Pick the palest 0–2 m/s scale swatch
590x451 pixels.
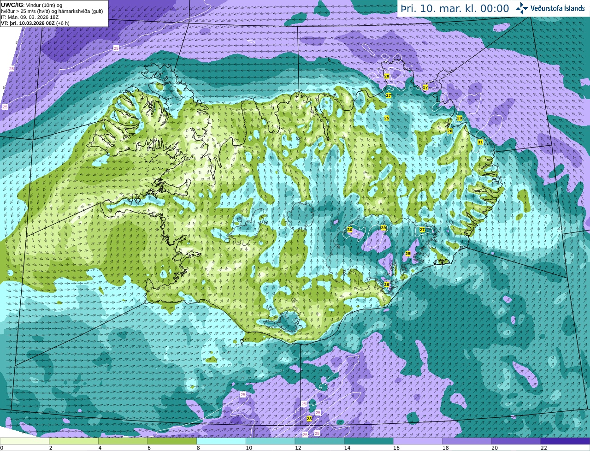(25, 441)
